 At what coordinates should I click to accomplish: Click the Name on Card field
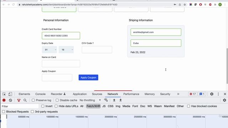coord(61,64)
